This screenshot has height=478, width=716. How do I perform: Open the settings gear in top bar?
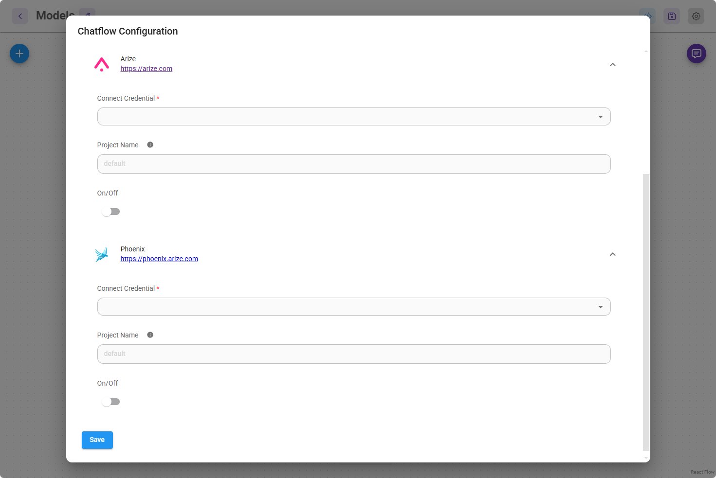coord(696,16)
